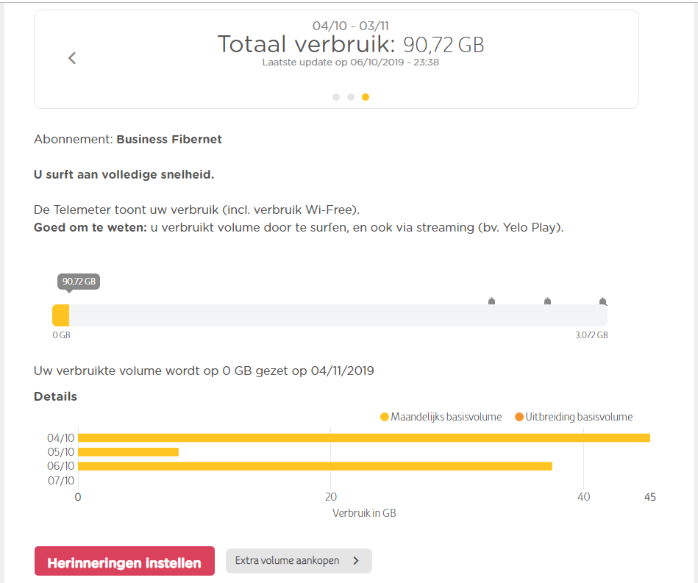698x583 pixels.
Task: Click the rightmost reminder marker on usage bar
Action: [x=602, y=301]
